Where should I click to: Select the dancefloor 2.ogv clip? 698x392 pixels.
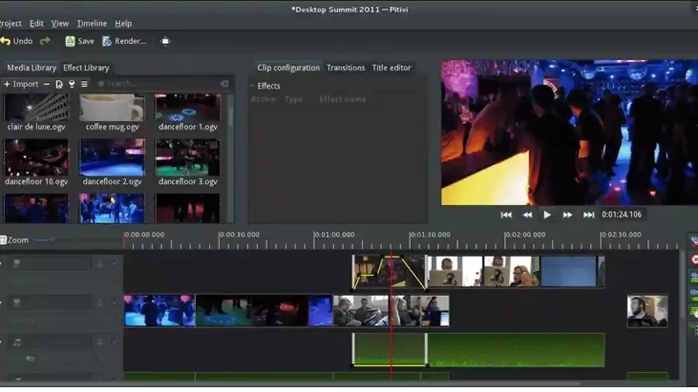tap(112, 157)
